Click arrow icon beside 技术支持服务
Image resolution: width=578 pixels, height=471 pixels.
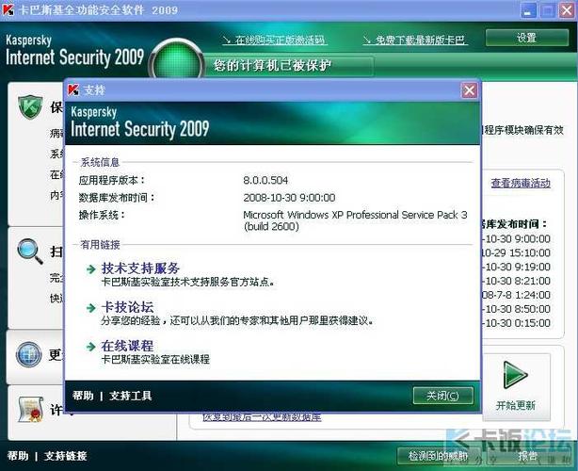[90, 269]
